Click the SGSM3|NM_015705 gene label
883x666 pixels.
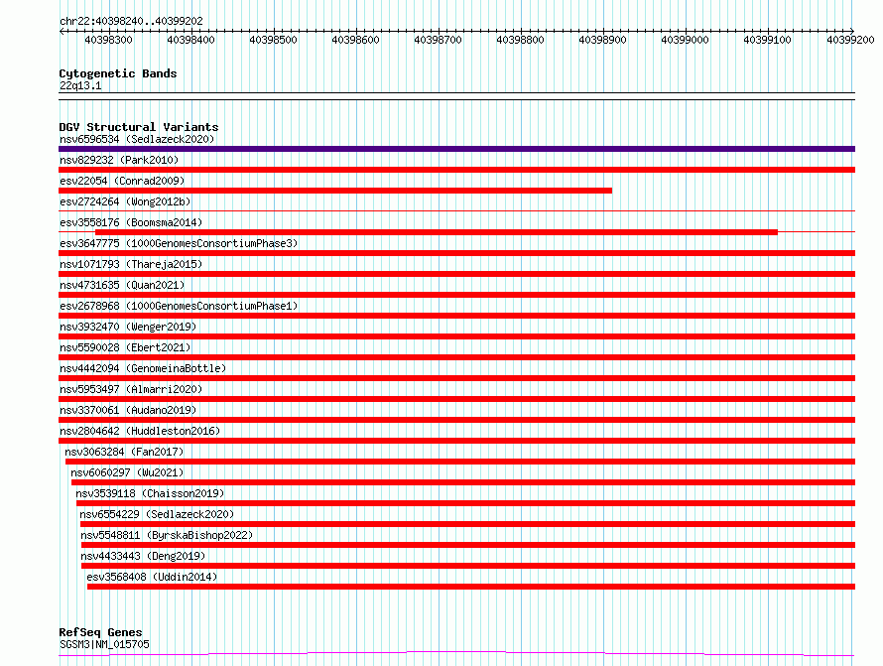pyautogui.click(x=104, y=644)
